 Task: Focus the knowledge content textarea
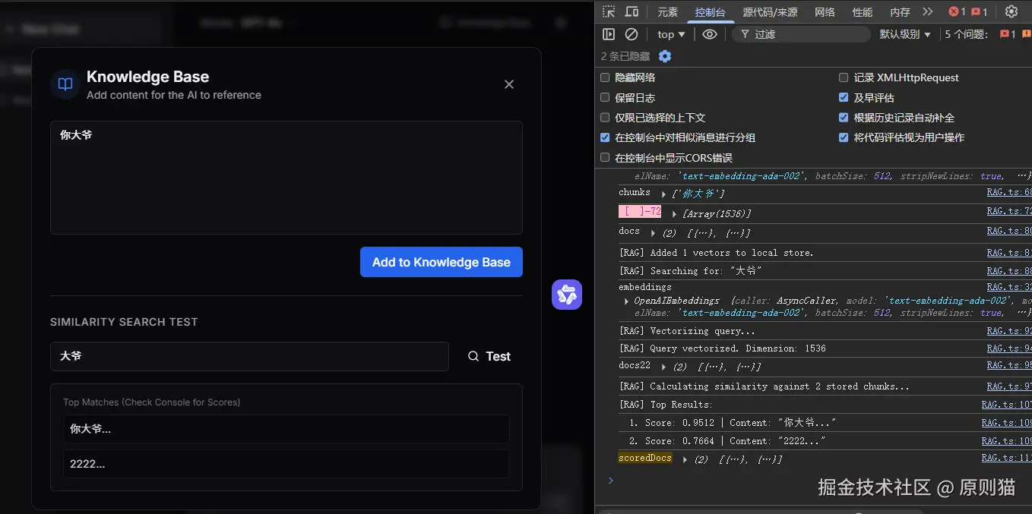pyautogui.click(x=286, y=178)
